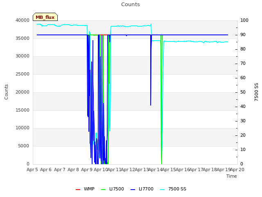Click the 5000 left axis tick label
Image resolution: width=262 pixels, height=197 pixels.
click(24, 146)
